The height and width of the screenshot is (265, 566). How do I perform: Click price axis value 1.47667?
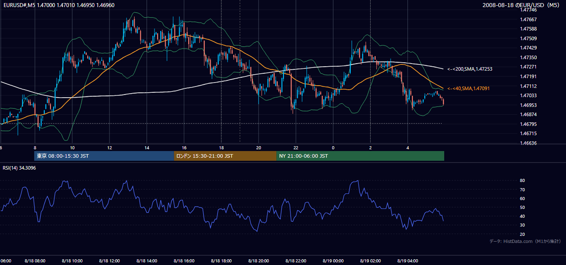528,19
